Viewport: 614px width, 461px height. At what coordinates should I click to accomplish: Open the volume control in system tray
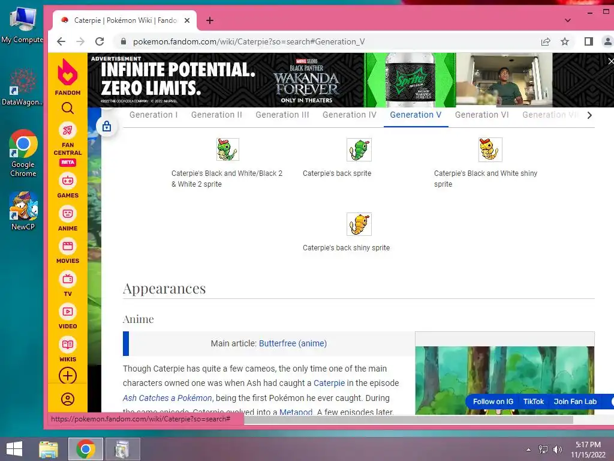coord(558,449)
